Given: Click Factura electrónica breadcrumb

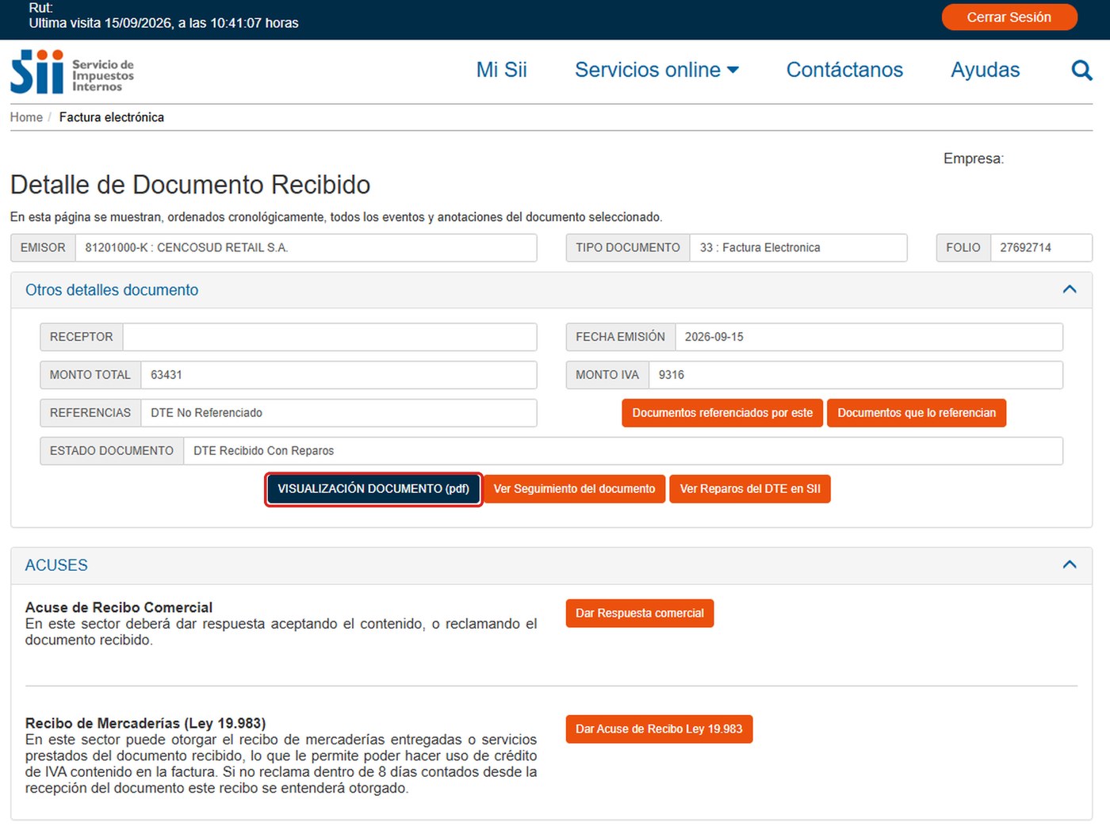Looking at the screenshot, I should pyautogui.click(x=112, y=117).
